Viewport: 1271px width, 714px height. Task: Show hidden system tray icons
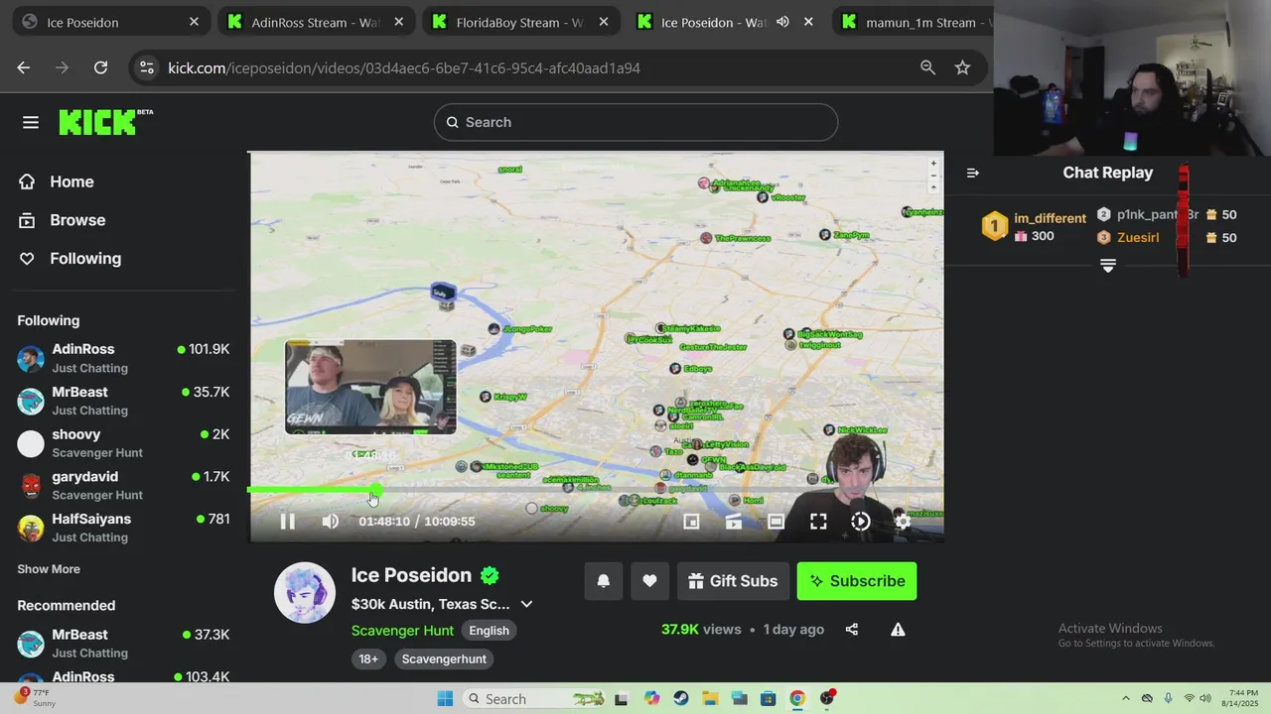pos(1125,698)
